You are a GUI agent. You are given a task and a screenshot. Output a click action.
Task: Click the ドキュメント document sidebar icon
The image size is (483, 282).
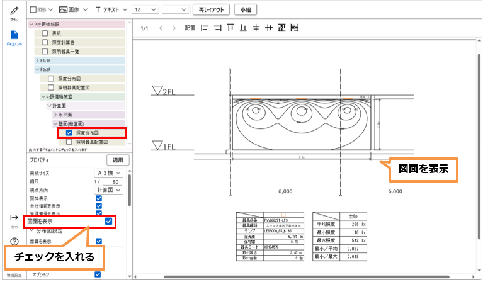pos(14,35)
